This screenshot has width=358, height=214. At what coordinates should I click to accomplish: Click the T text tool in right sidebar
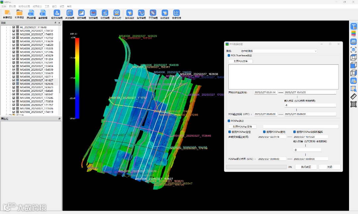(353, 26)
